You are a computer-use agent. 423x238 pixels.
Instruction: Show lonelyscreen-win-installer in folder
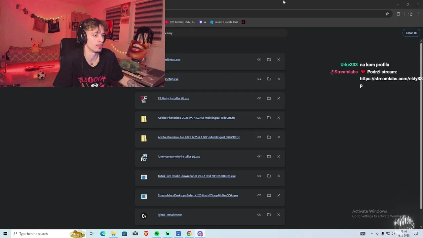[269, 156]
